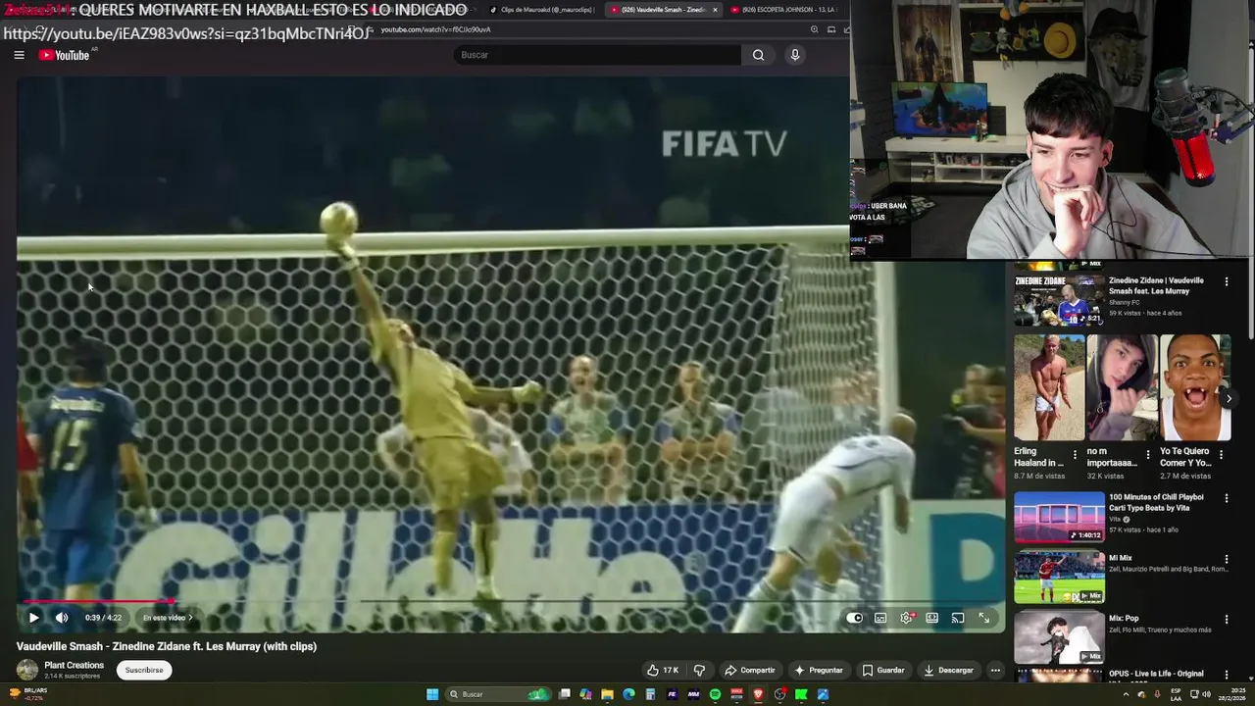Open the 'no m importaaaa' short thumbnail
Screen dimensions: 1255x706
tap(1123, 387)
